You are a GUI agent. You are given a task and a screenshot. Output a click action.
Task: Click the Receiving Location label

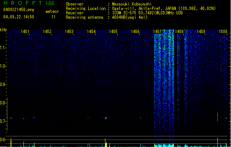pyautogui.click(x=86, y=8)
